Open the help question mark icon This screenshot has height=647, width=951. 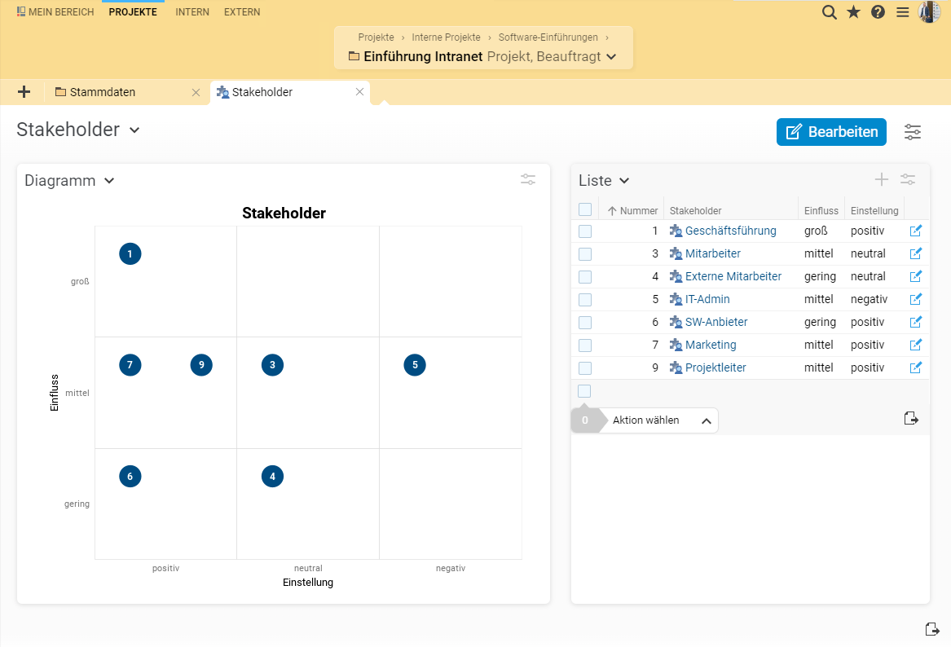[878, 12]
